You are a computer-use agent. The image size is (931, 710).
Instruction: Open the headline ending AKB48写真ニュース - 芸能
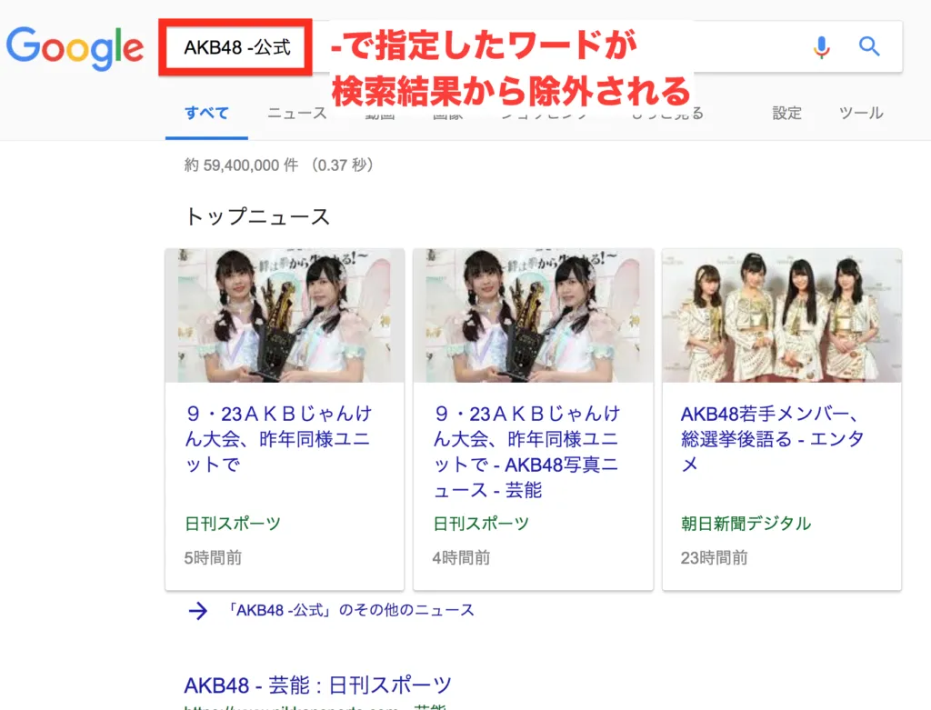pos(526,451)
